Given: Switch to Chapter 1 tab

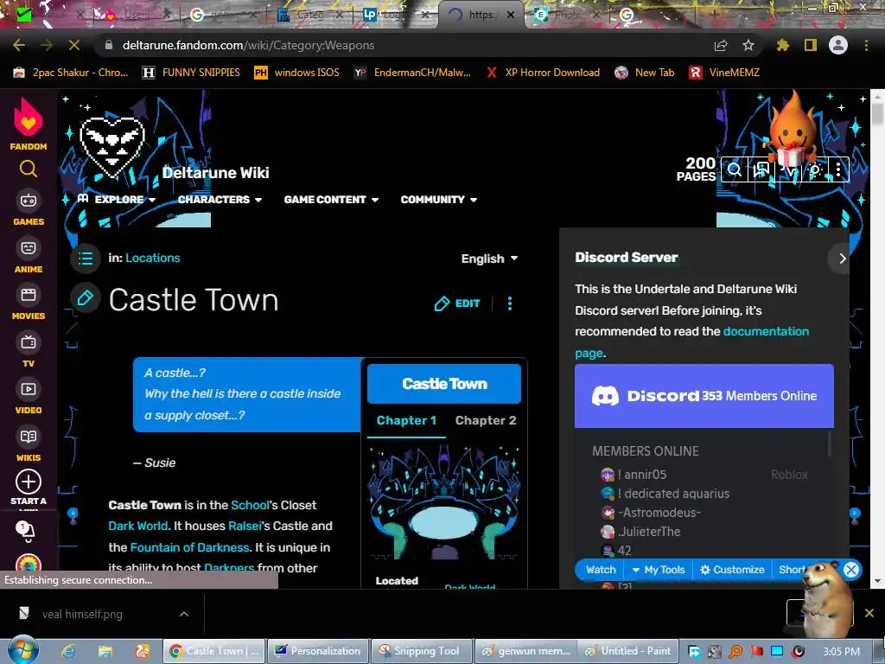Looking at the screenshot, I should pos(406,421).
